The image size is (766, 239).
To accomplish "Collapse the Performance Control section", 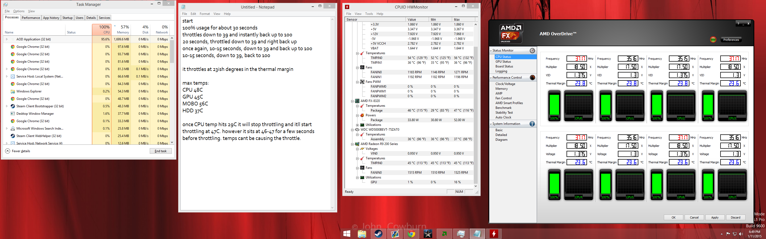I will [x=491, y=78].
